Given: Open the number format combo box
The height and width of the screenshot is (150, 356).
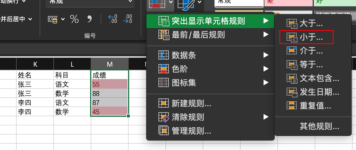Looking at the screenshot, I should pyautogui.click(x=90, y=2).
